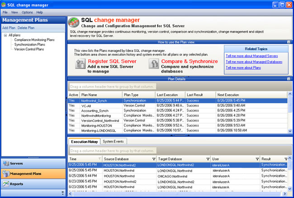The image size is (294, 198).
Task: Open Tell me more about Plans link
Action: [243, 68]
